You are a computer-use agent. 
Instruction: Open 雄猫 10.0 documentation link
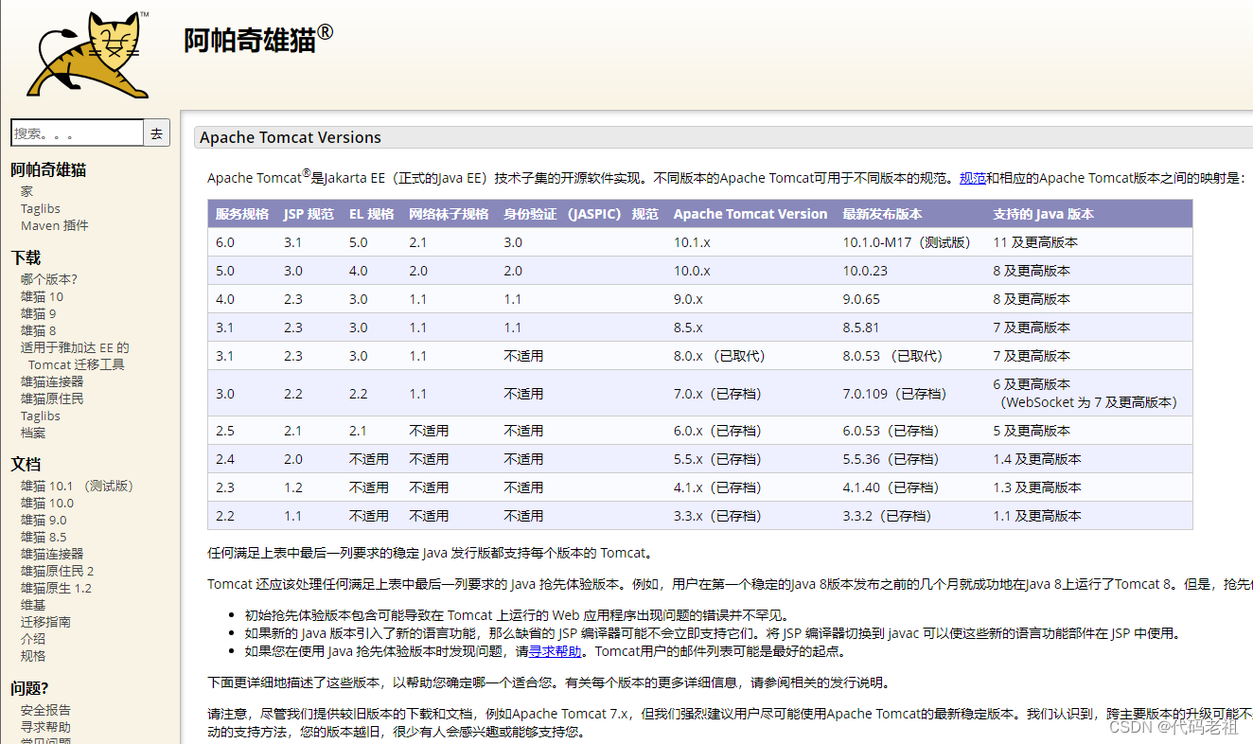coord(47,503)
